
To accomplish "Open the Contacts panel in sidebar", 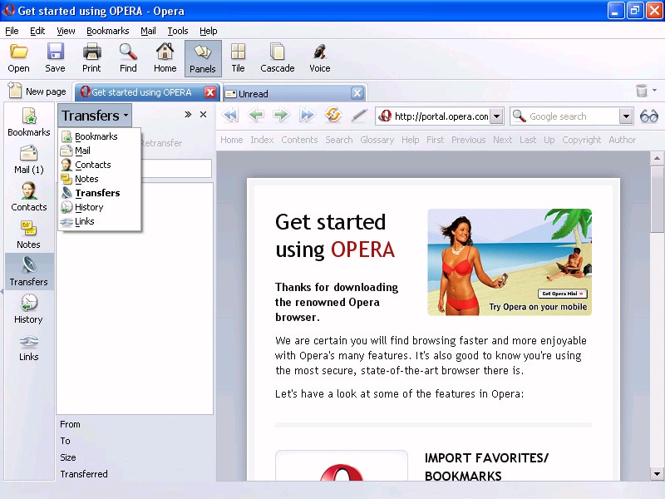I will pos(29,197).
